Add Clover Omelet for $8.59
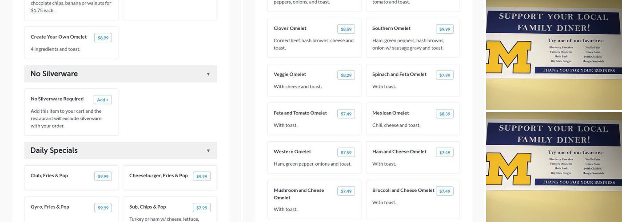Image resolution: width=622 pixels, height=222 pixels. point(346,29)
